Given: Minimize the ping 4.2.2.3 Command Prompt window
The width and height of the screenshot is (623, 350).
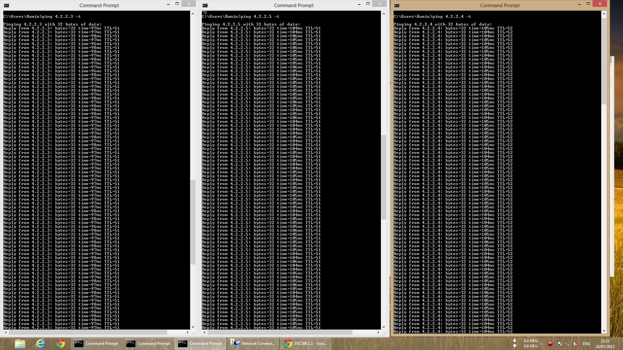Looking at the screenshot, I should click(x=168, y=4).
